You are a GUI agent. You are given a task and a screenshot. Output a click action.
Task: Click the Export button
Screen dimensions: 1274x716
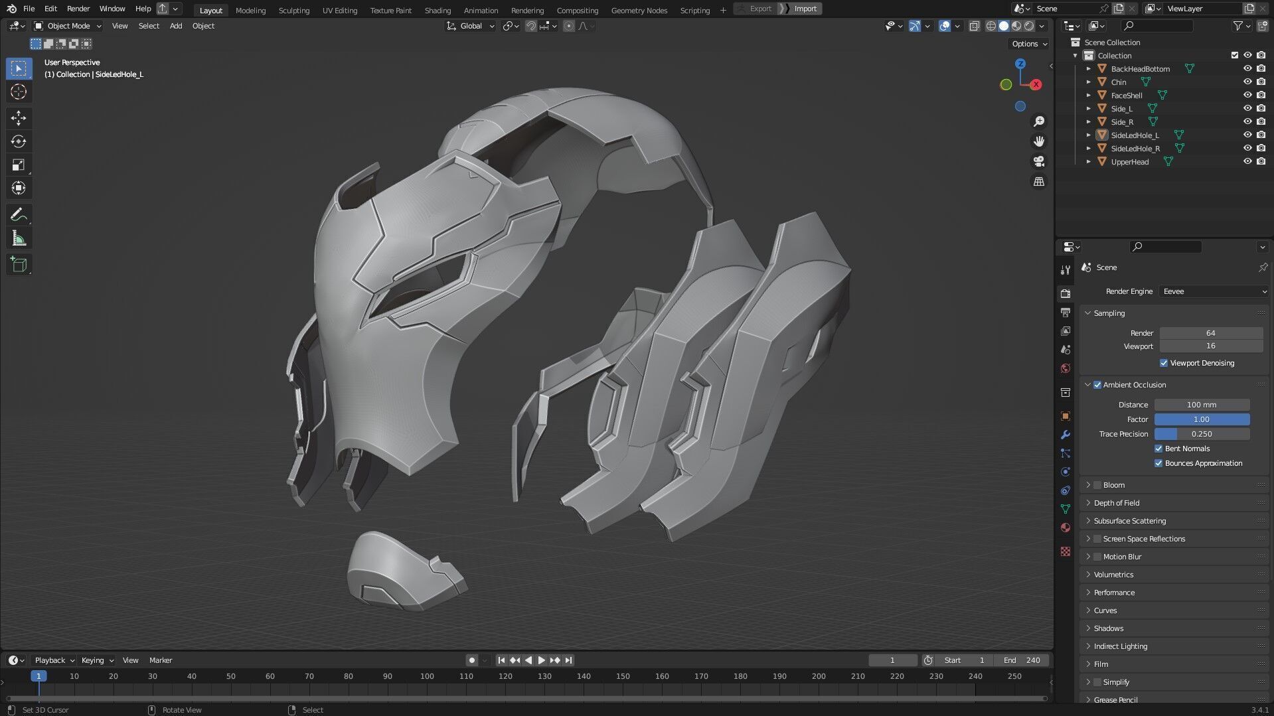click(755, 9)
